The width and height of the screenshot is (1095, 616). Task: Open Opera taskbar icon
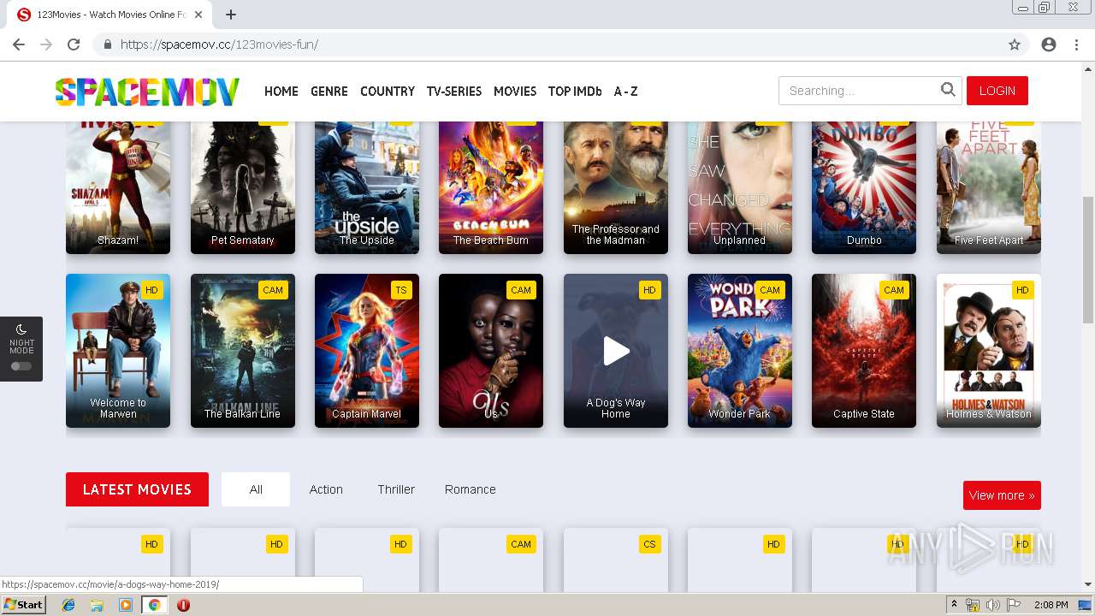click(183, 605)
